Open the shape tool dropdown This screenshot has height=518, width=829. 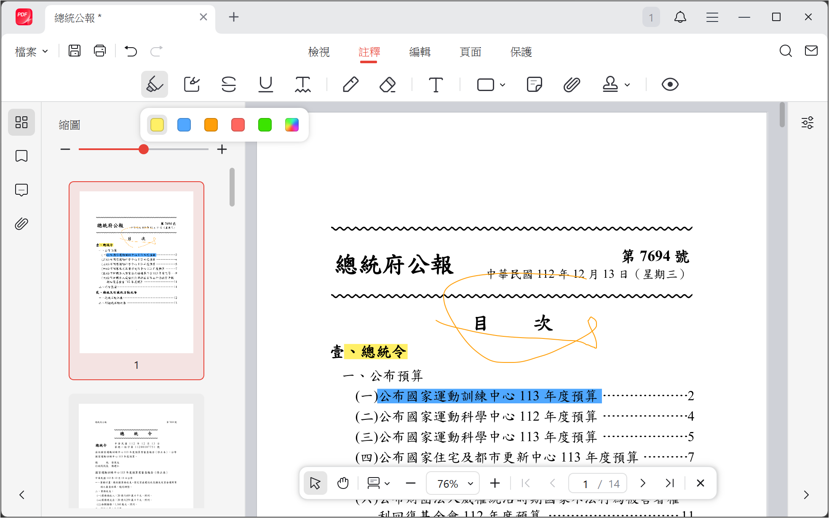pos(501,84)
